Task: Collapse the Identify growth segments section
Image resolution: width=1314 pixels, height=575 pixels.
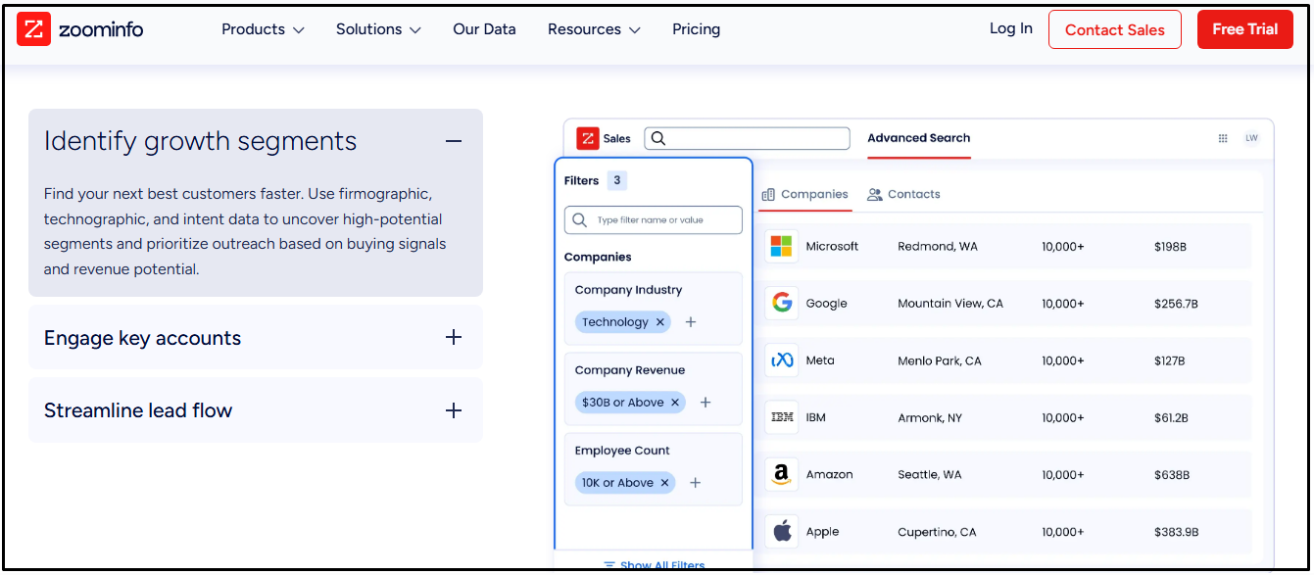Action: pyautogui.click(x=453, y=141)
